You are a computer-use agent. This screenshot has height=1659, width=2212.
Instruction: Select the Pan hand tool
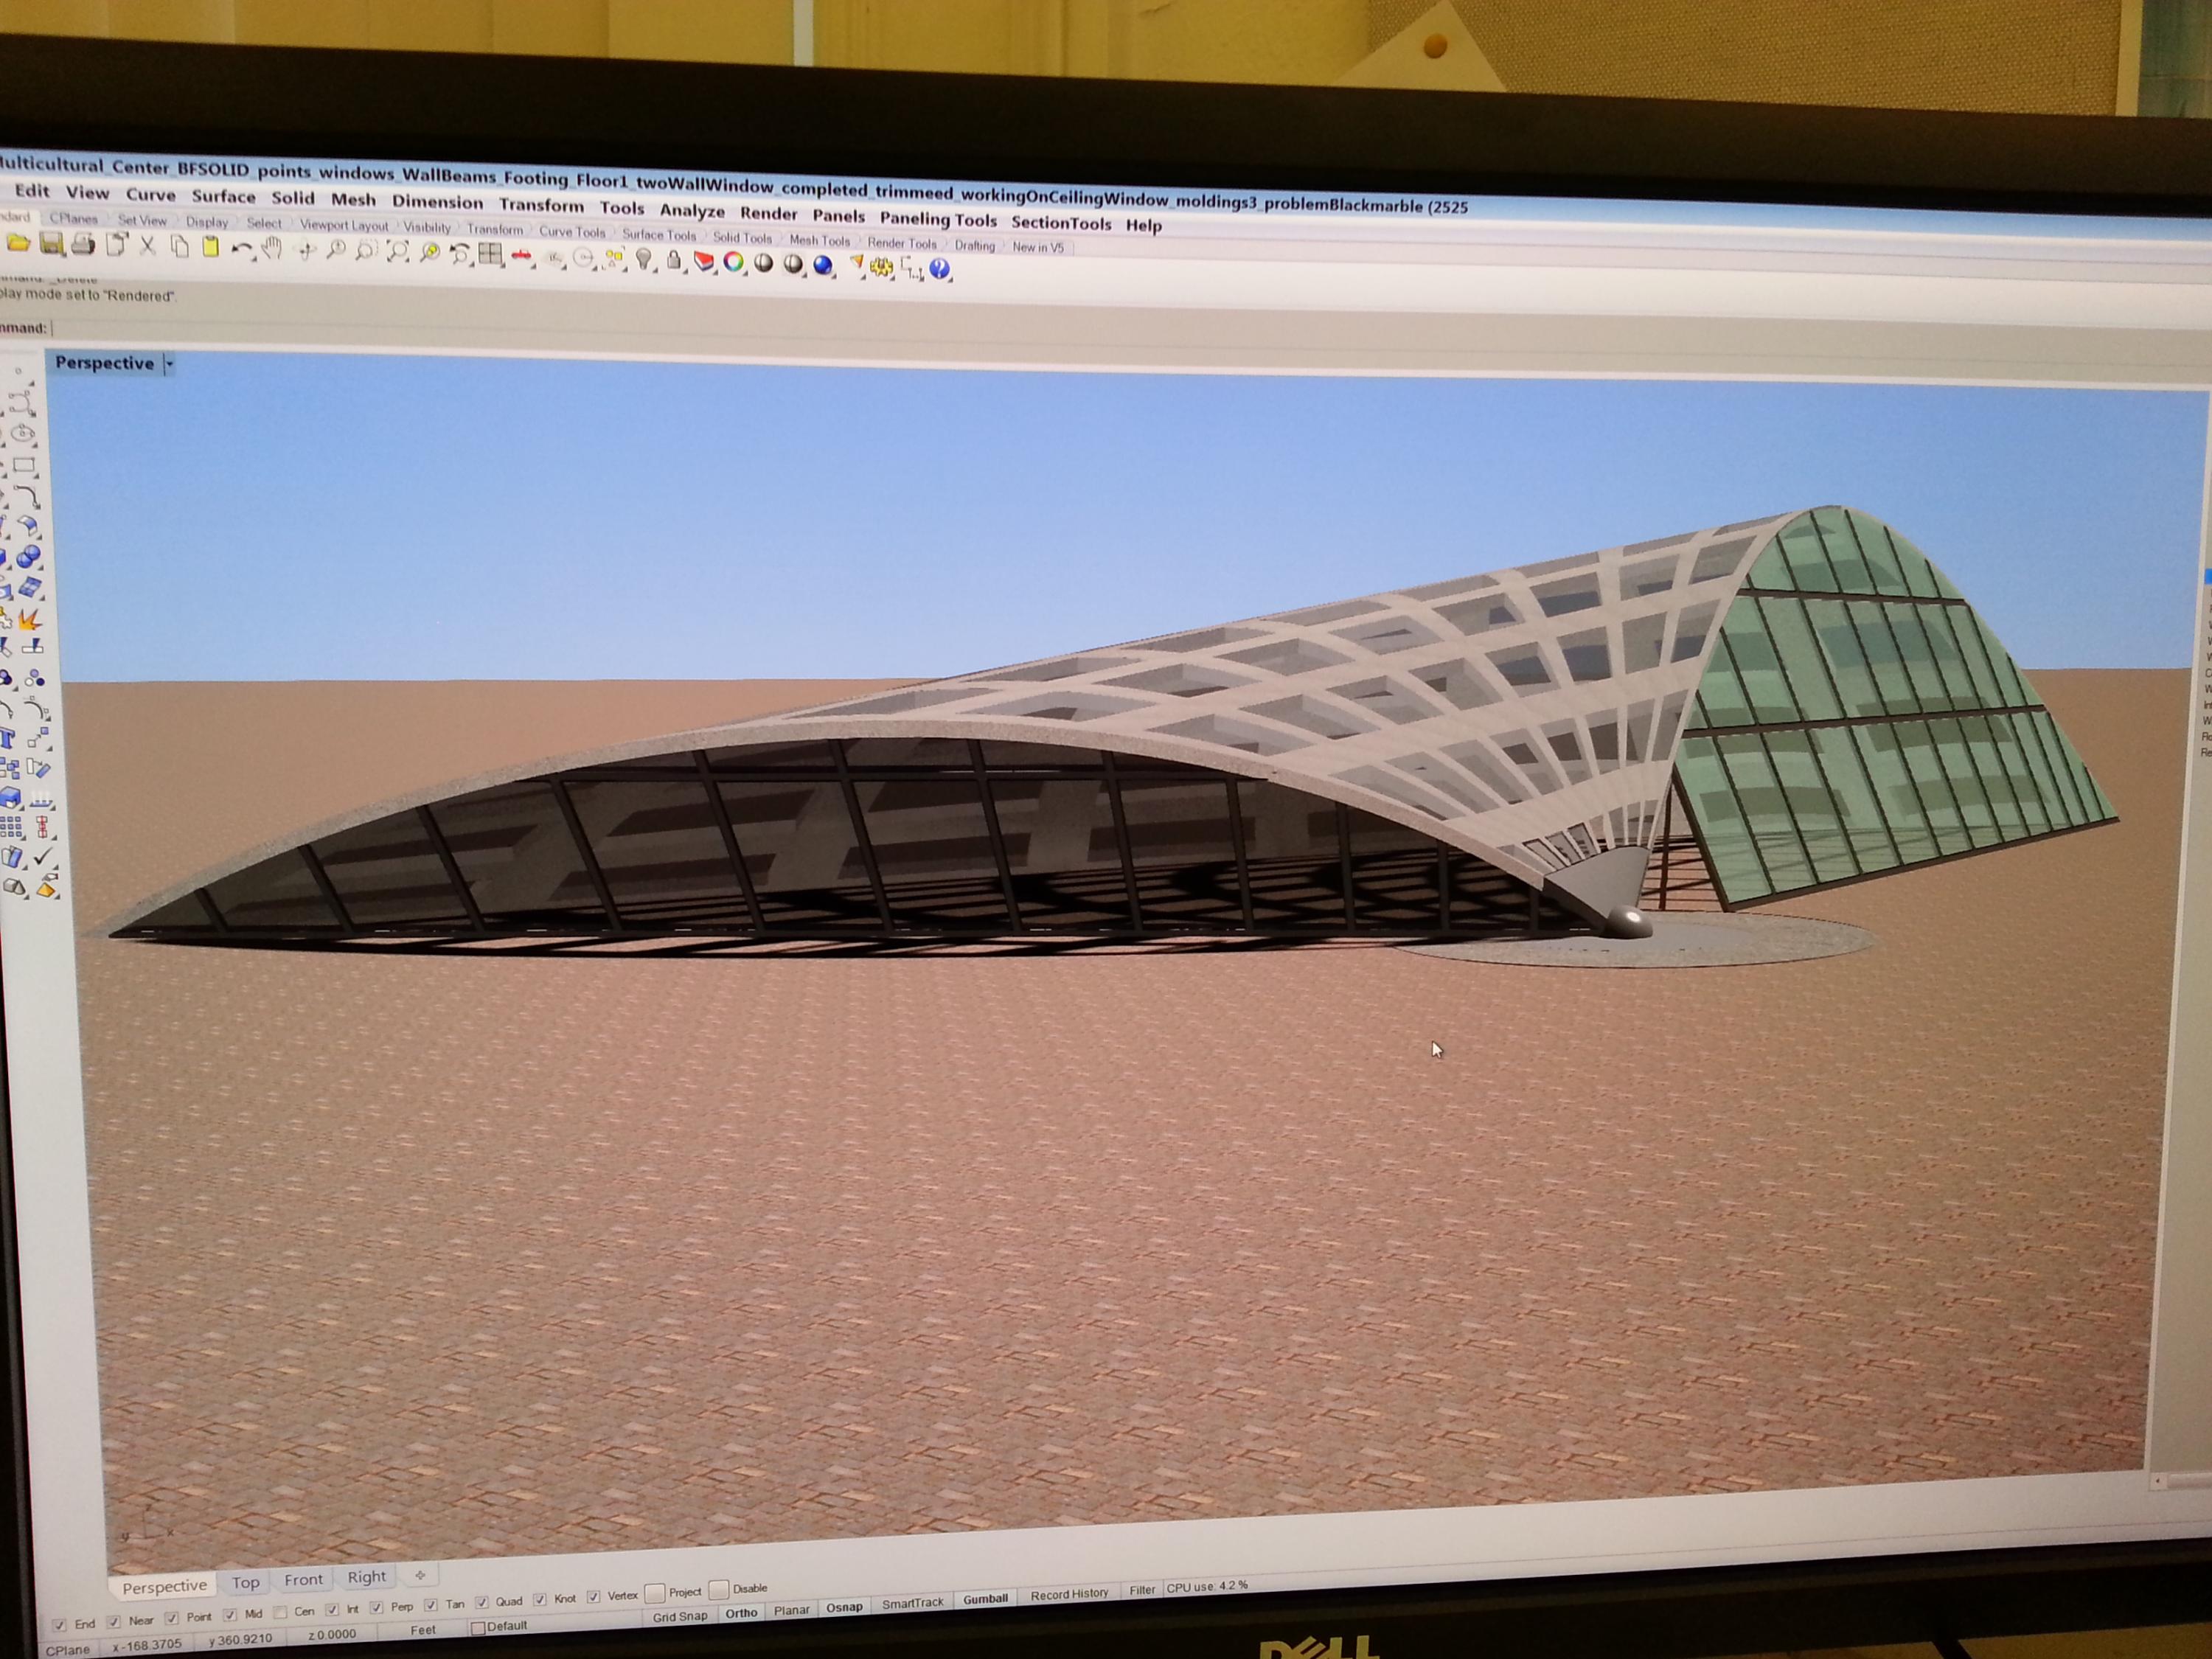tap(272, 249)
